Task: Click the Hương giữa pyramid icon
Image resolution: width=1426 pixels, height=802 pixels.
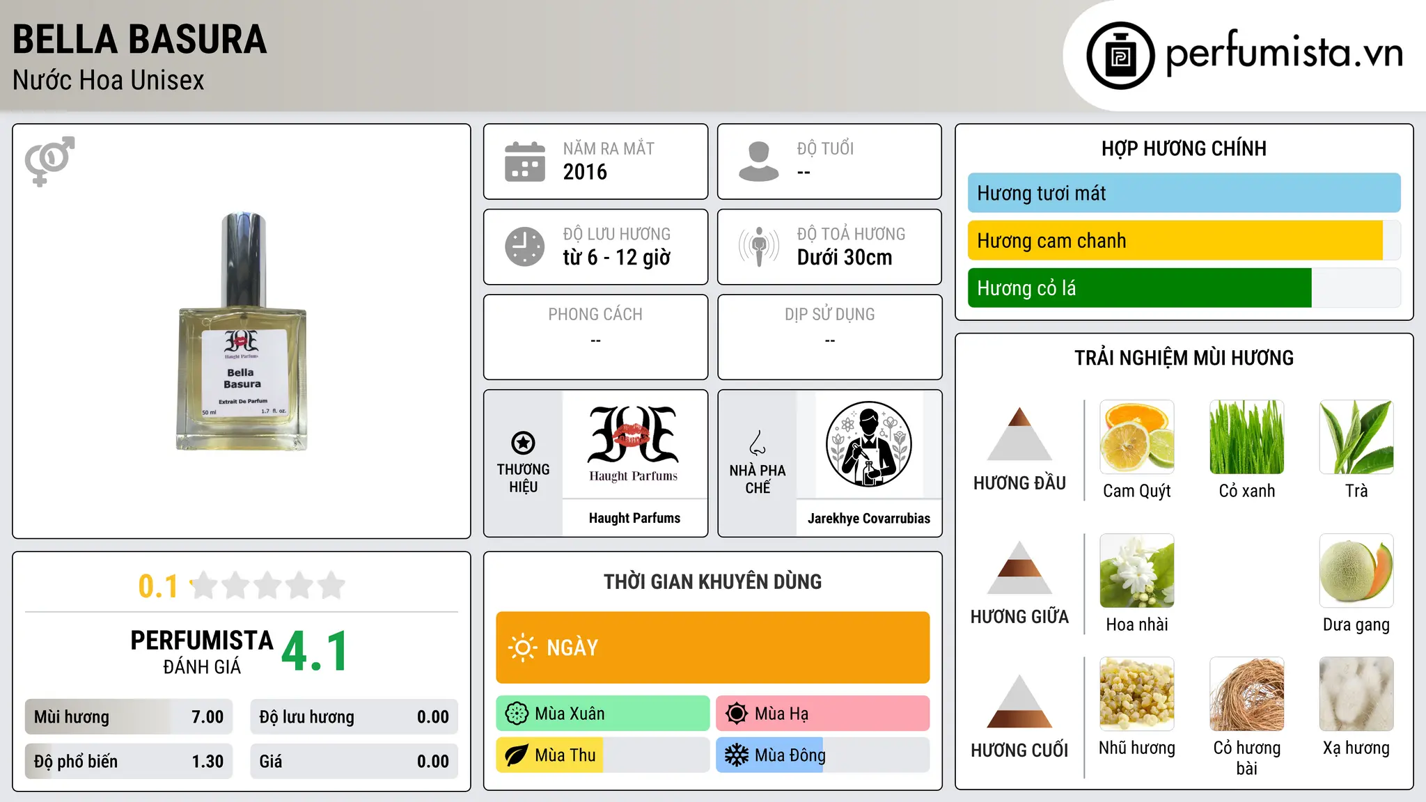Action: pyautogui.click(x=1019, y=567)
